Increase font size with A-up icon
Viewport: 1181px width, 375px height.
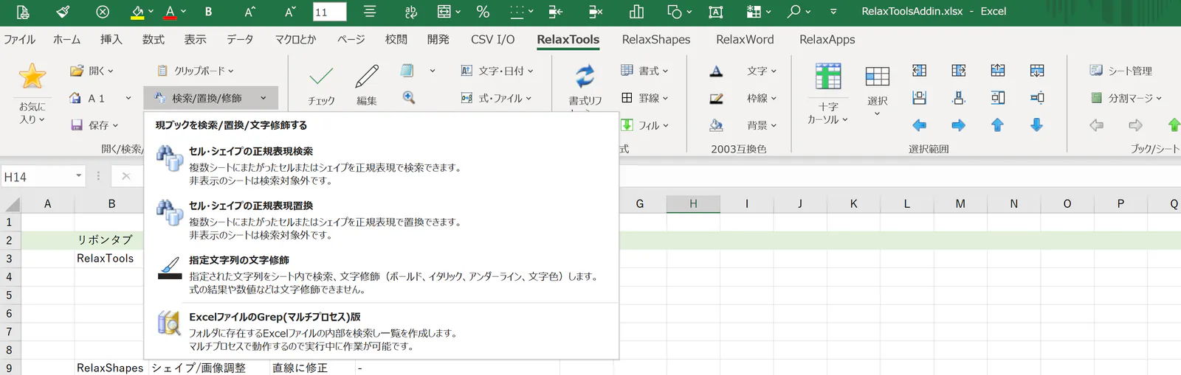[x=249, y=12]
